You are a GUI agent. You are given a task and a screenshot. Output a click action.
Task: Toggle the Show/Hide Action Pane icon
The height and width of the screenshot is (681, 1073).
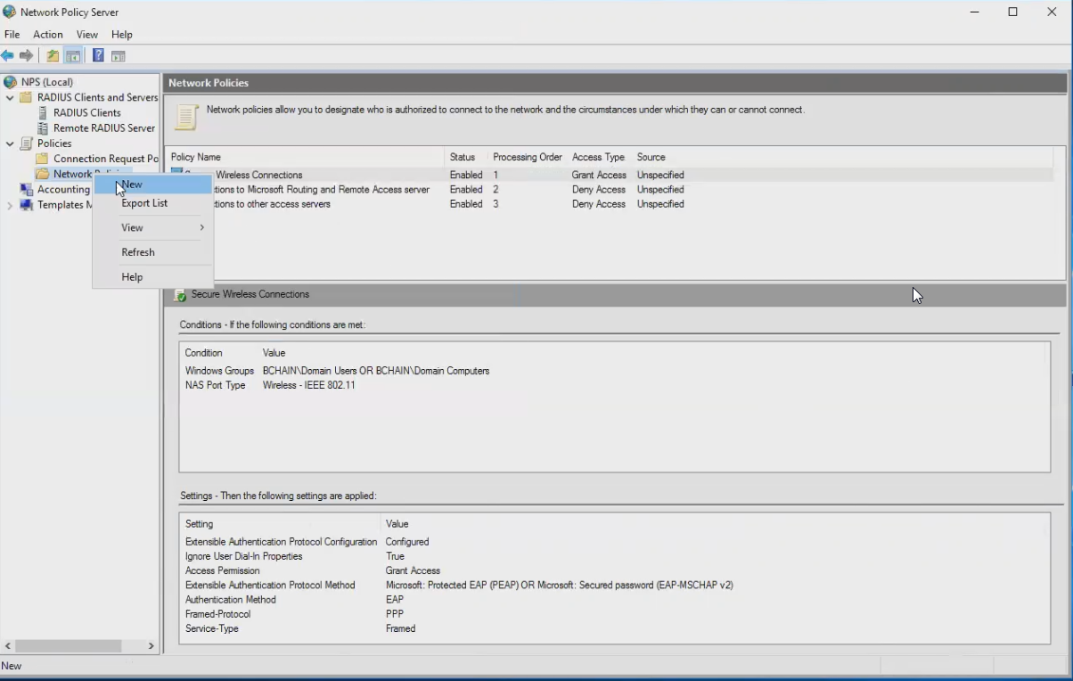[118, 56]
